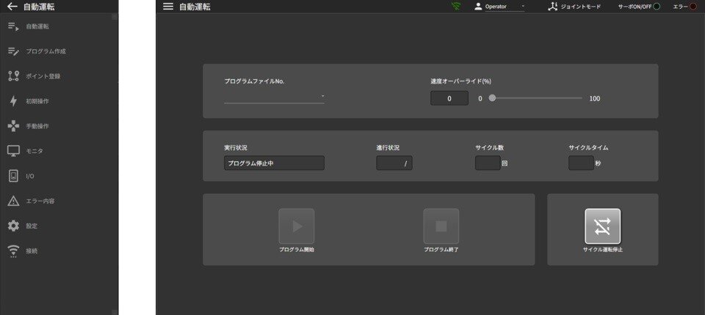This screenshot has height=315, width=705.
Task: Click the sidebar scrollbar top arrow
Action: 115,16
